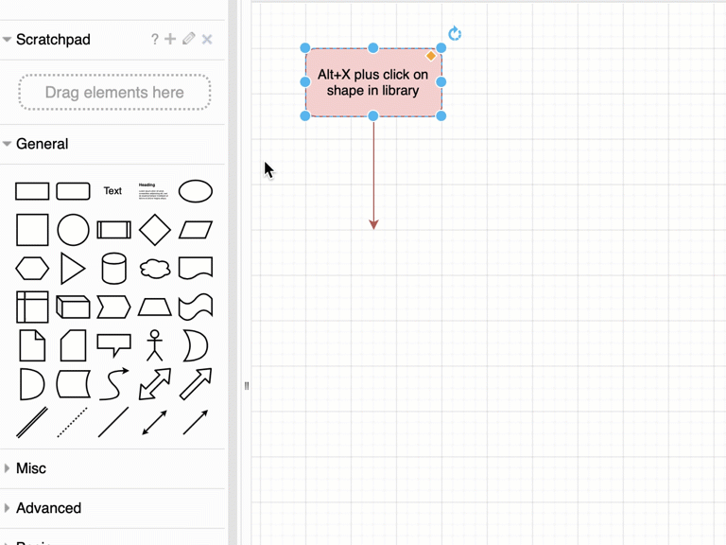
Task: Choose the Heading textbox shape
Action: (x=153, y=191)
